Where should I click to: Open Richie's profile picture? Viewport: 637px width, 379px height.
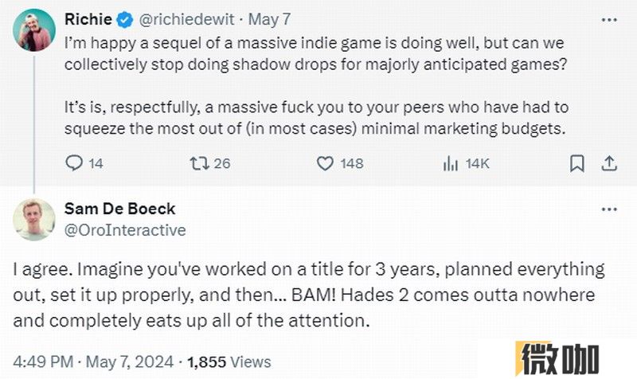click(x=34, y=30)
